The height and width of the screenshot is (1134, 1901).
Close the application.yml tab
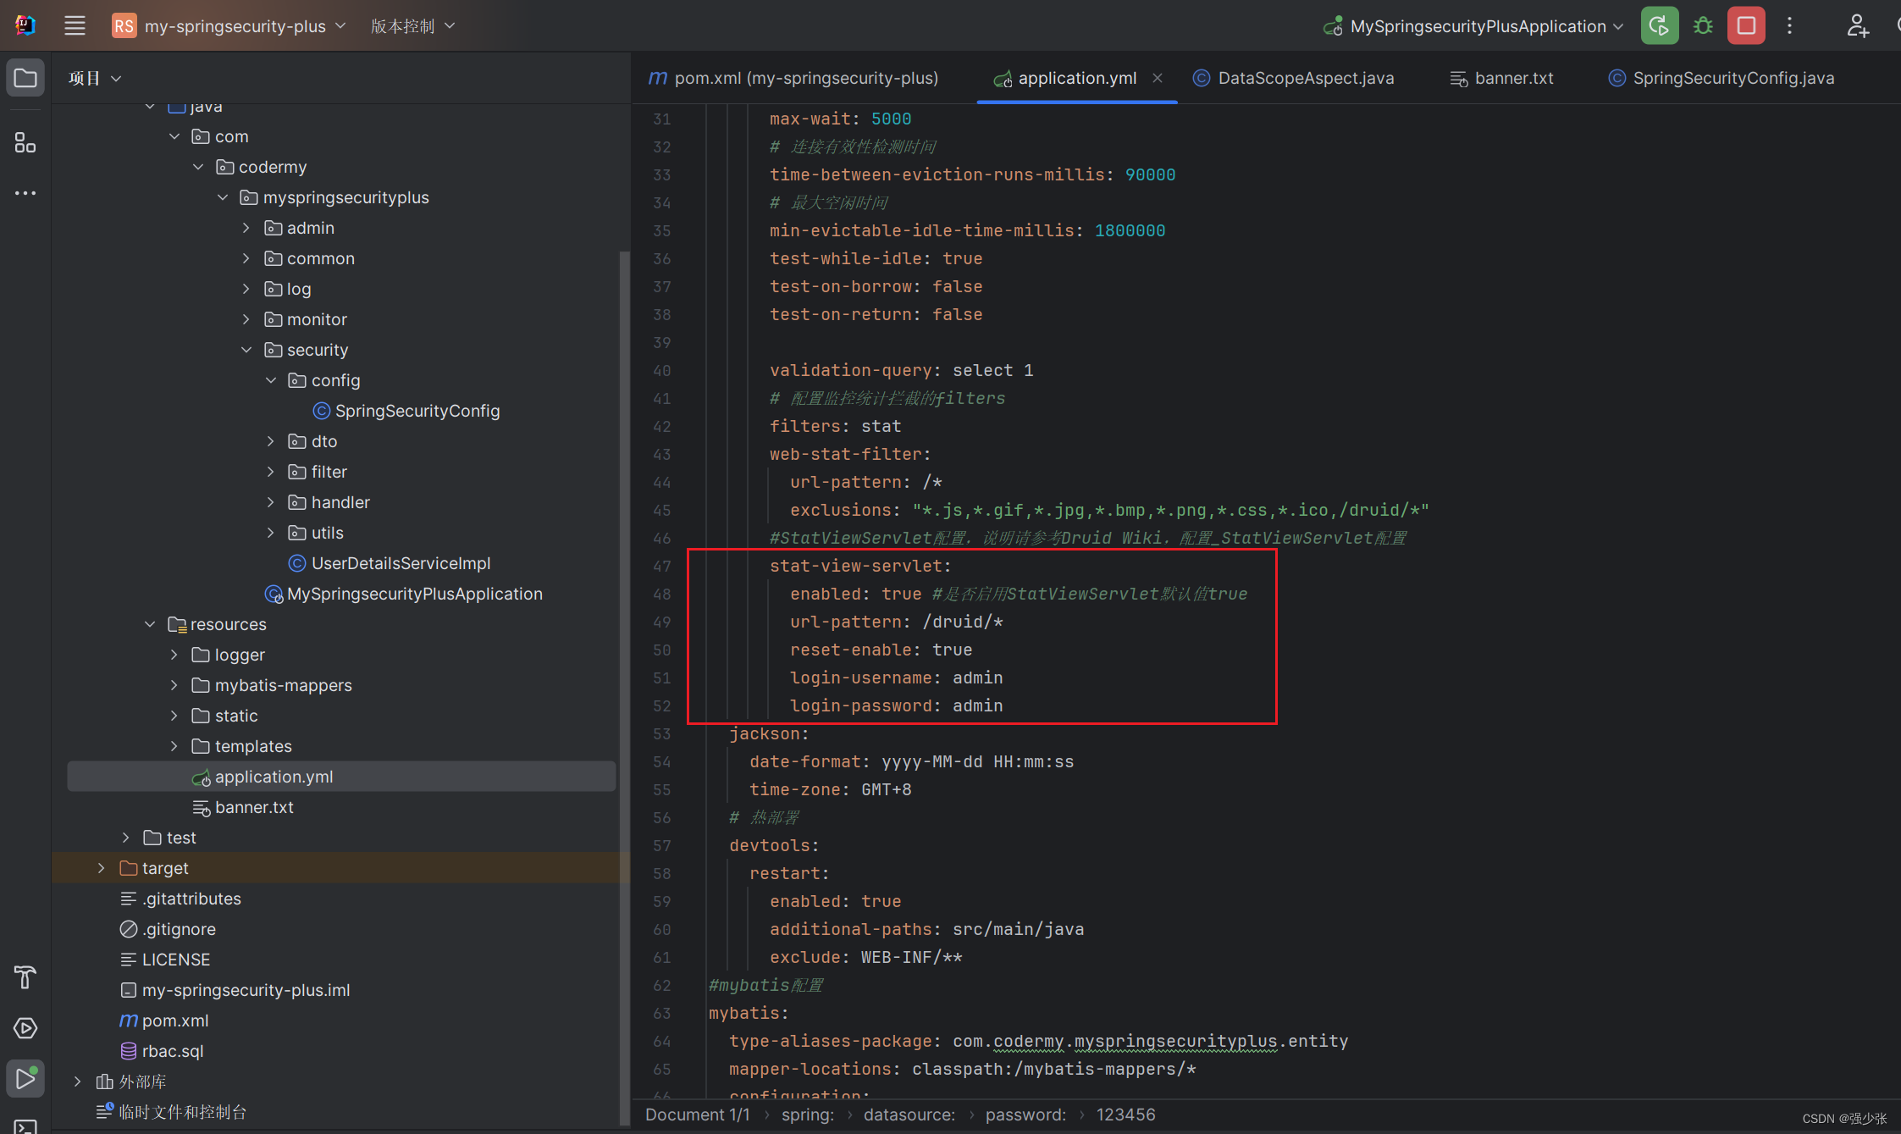click(1158, 78)
